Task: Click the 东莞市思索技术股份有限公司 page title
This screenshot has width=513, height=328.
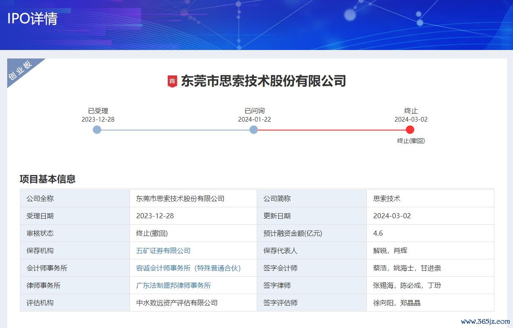Action: click(263, 81)
